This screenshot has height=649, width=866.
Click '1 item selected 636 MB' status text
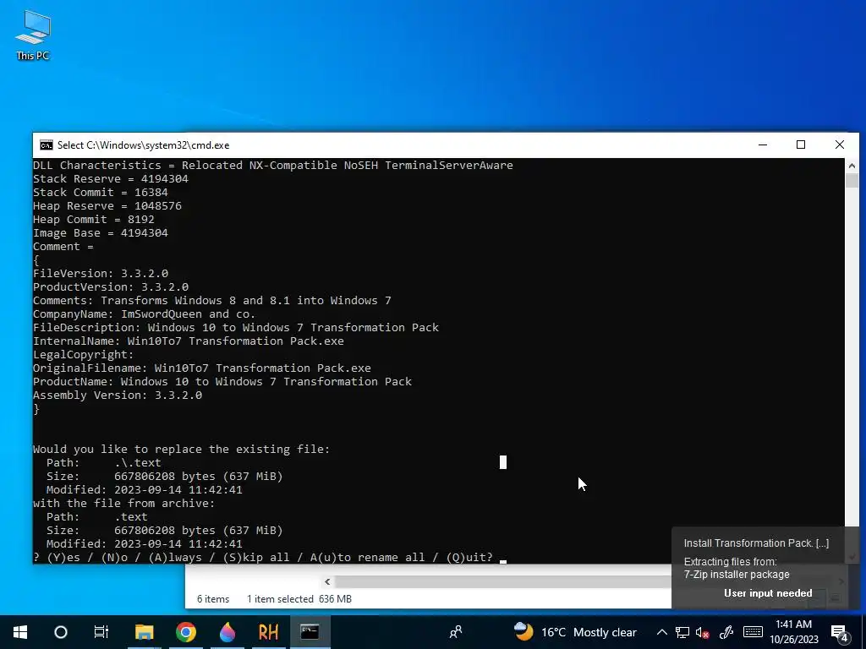(299, 599)
